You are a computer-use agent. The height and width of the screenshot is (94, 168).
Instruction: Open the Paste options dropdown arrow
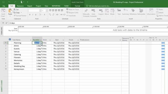tap(10, 16)
